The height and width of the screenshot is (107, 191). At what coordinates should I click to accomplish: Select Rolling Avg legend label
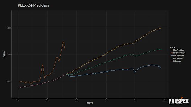point(177,61)
